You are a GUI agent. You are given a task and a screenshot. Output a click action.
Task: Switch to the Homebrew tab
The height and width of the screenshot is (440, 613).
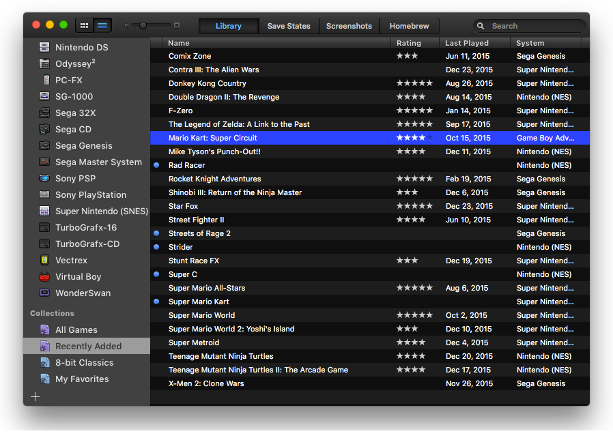click(409, 26)
